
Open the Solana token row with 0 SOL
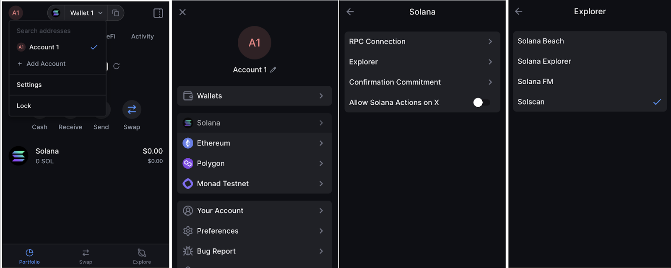tap(86, 156)
